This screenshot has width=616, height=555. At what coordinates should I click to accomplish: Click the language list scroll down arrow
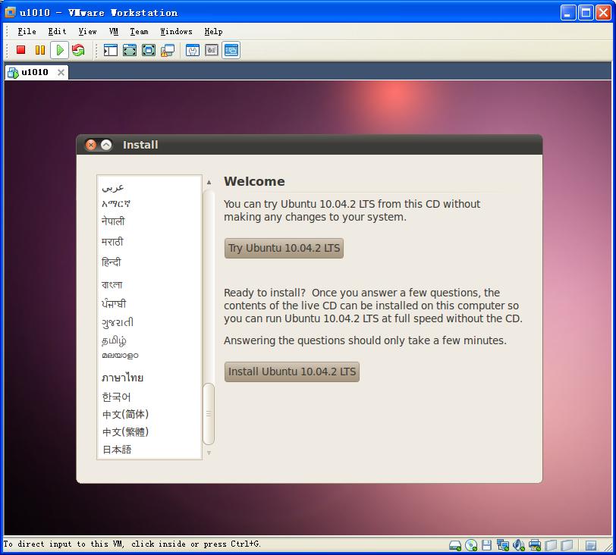click(209, 453)
